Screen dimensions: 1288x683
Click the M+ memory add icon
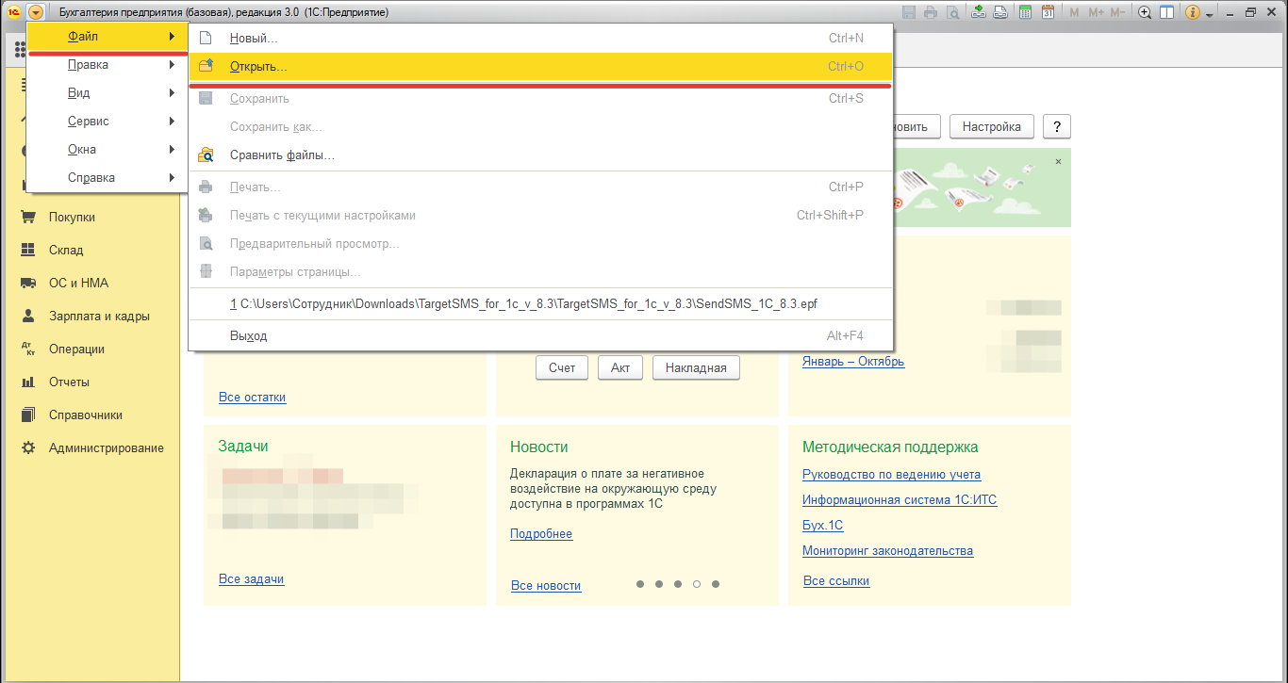(1096, 12)
